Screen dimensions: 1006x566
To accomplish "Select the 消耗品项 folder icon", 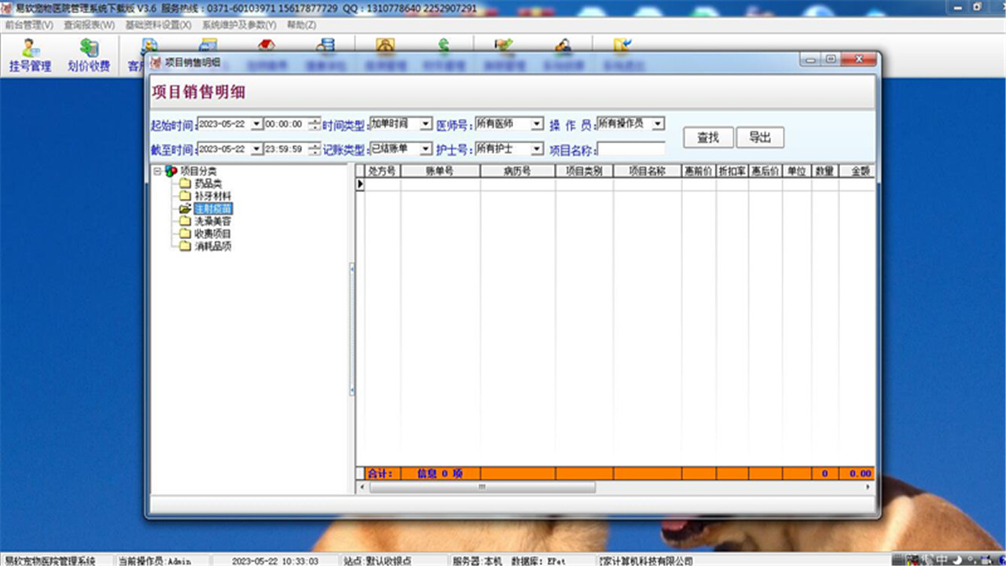I will (x=185, y=247).
